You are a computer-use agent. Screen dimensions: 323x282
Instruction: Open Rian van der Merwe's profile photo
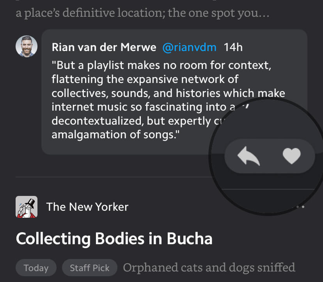coord(27,46)
